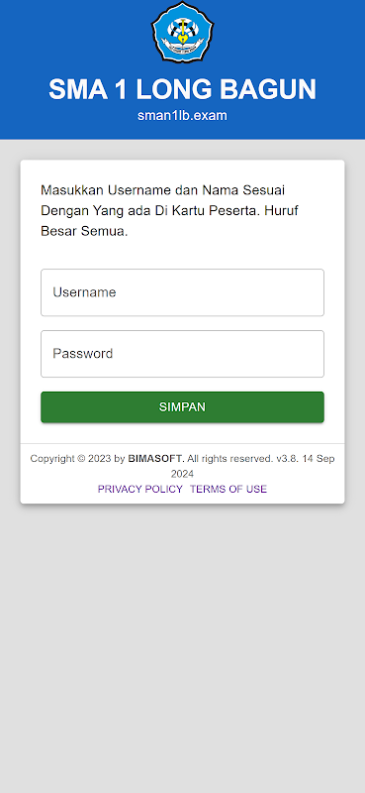Screen dimensions: 365x793
Task: Click the 2024 year in footer
Action: coord(182,474)
